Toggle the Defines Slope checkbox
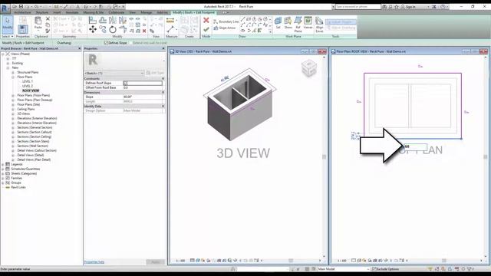The height and width of the screenshot is (276, 491). (x=106, y=43)
